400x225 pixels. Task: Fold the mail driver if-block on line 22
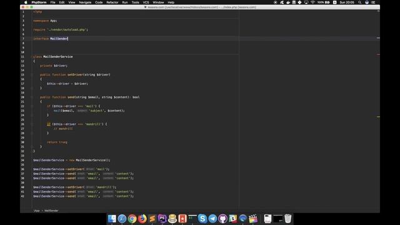[x=32, y=106]
